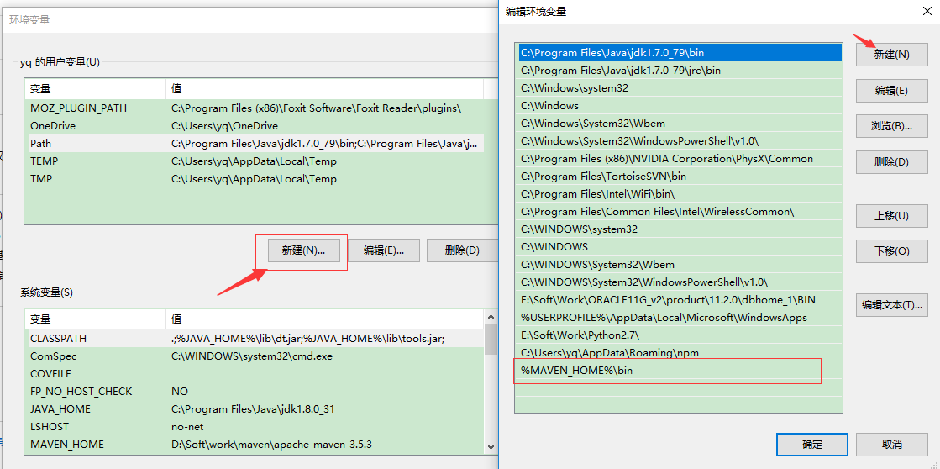Image resolution: width=940 pixels, height=469 pixels.
Task: Click 新建(N) in the edit environment variable dialog
Action: [891, 55]
